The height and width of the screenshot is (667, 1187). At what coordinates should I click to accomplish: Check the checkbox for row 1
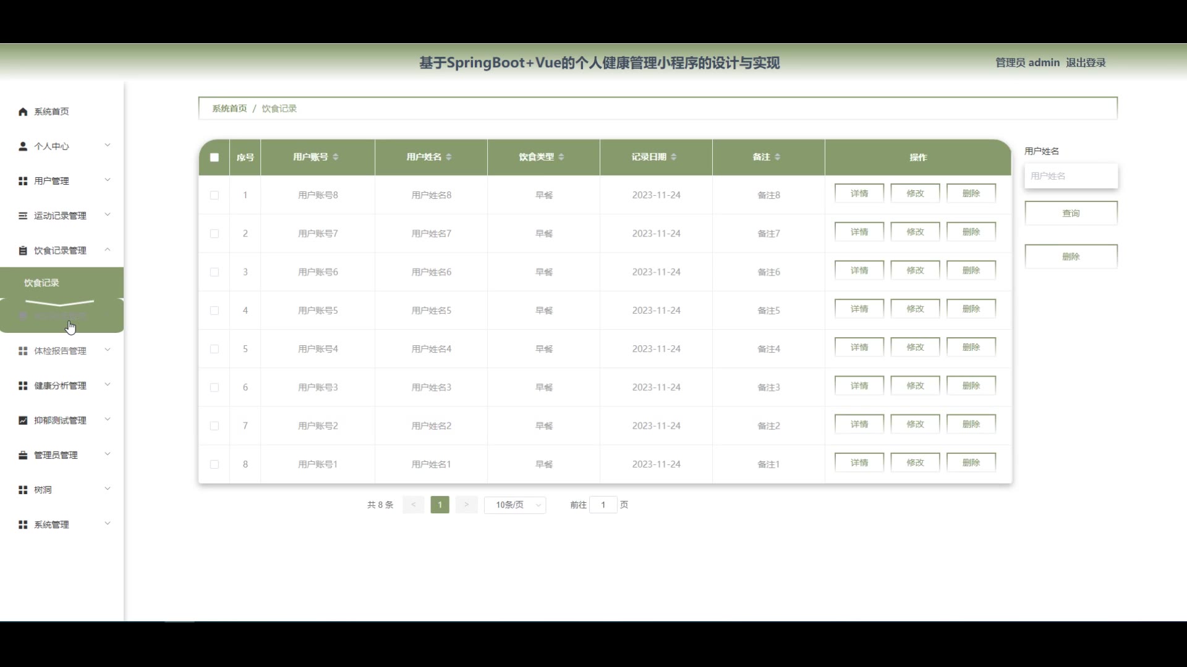pyautogui.click(x=215, y=195)
